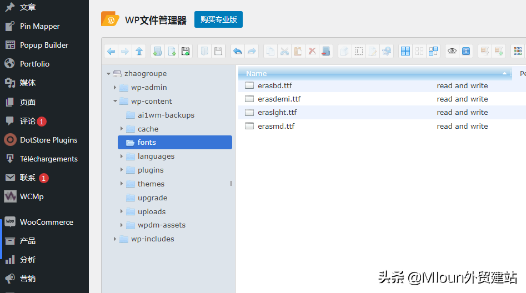Image resolution: width=526 pixels, height=293 pixels.
Task: Click the Paste clipboard icon
Action: (x=298, y=51)
